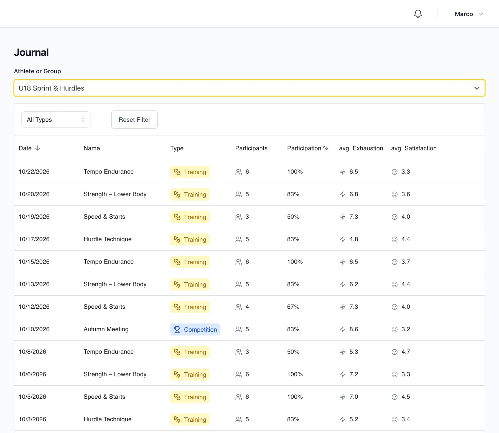Click the Date sort arrow icon
The height and width of the screenshot is (433, 499).
click(x=38, y=148)
